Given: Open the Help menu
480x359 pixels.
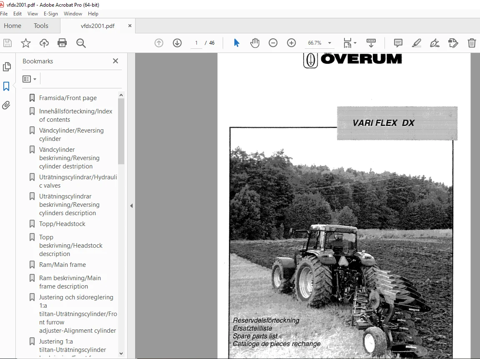Looking at the screenshot, I should (x=93, y=14).
